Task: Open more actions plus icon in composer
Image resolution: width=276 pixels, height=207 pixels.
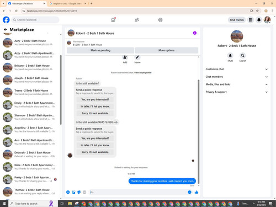Action: (68, 192)
